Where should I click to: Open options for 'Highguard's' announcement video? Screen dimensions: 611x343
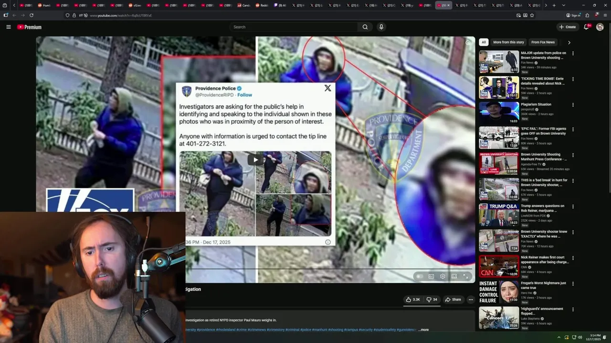(x=573, y=309)
